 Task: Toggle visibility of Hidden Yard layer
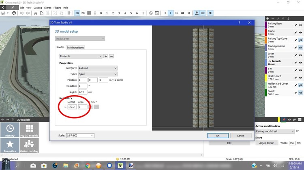tap(301, 78)
